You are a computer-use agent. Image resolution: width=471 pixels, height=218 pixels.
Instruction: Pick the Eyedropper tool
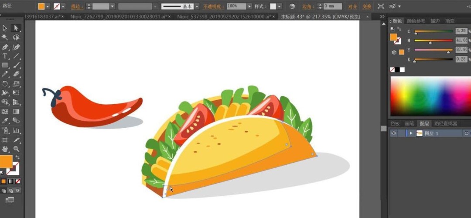(x=5, y=120)
